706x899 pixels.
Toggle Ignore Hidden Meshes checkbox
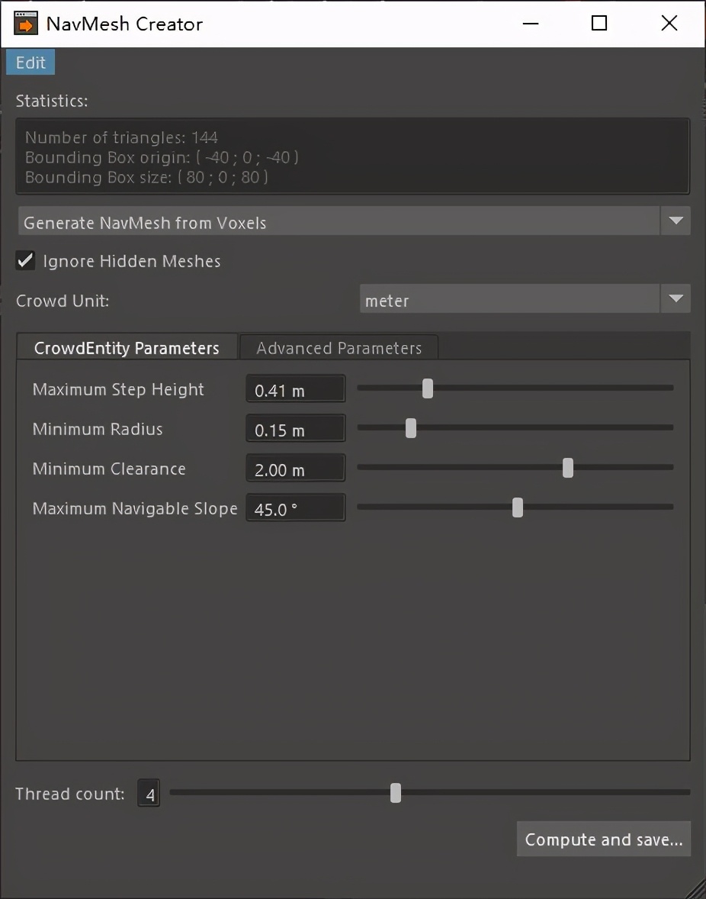pyautogui.click(x=26, y=261)
